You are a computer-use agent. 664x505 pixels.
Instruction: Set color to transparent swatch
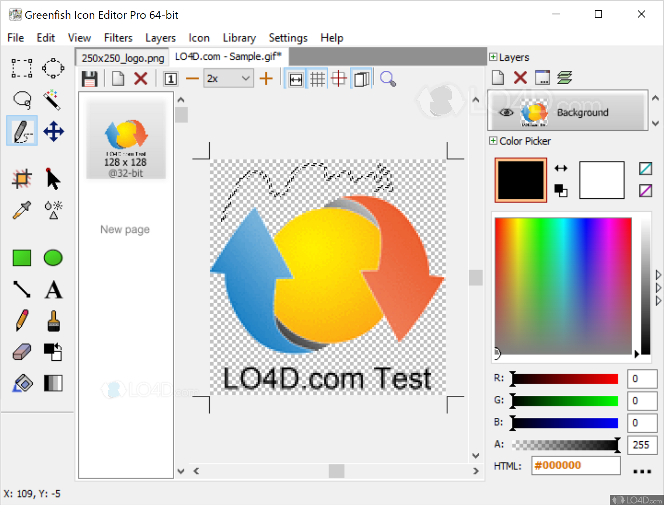coord(646,169)
